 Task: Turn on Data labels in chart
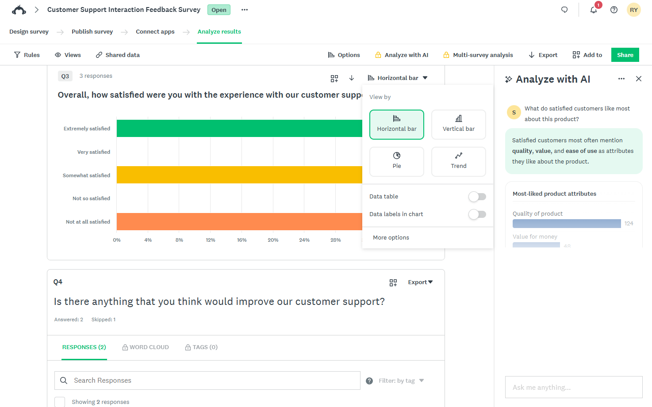pyautogui.click(x=477, y=214)
